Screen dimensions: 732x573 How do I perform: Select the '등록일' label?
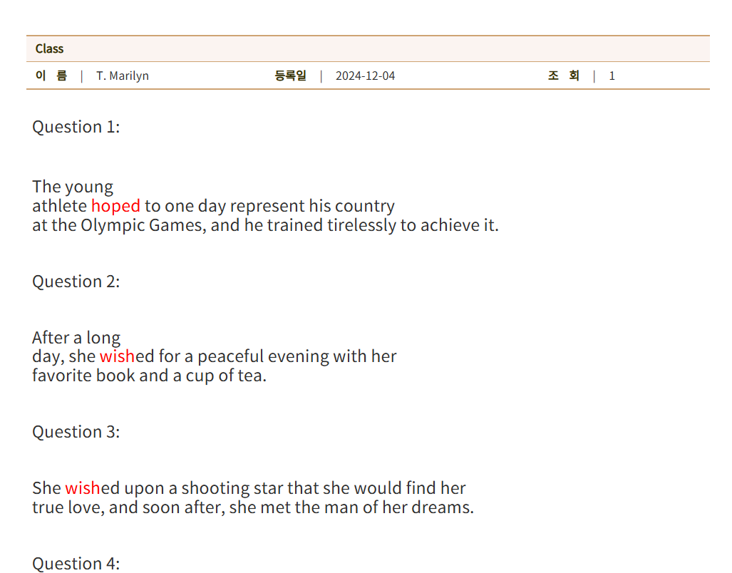point(290,76)
